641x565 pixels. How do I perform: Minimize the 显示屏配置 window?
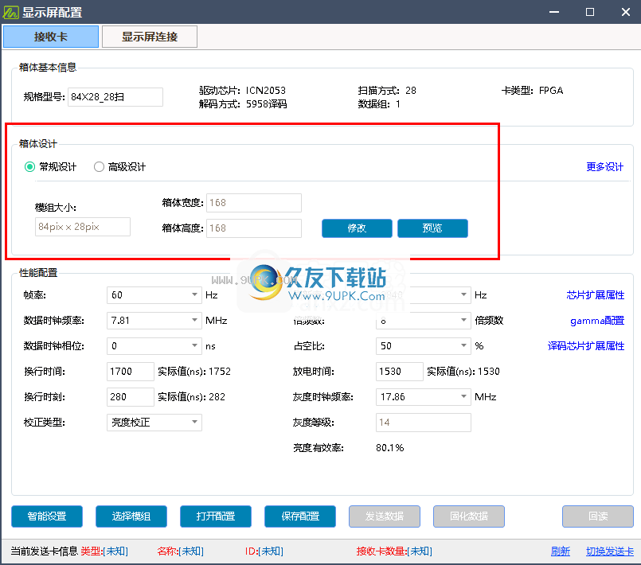pos(554,12)
